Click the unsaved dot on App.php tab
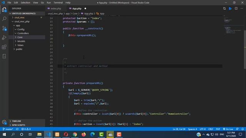 pos(85,8)
